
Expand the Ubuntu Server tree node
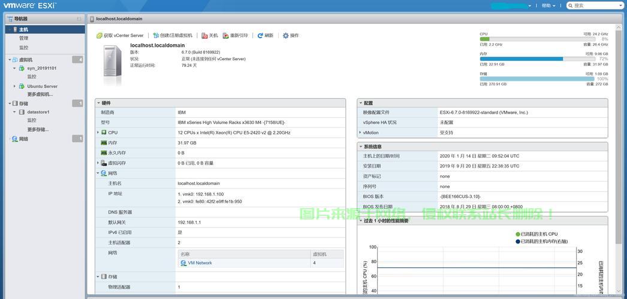coord(15,86)
